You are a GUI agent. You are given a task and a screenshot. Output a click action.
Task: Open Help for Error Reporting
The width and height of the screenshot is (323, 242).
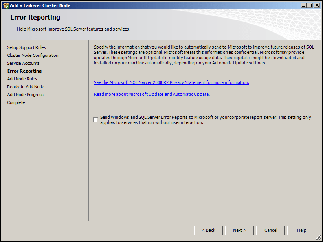tap(301, 230)
